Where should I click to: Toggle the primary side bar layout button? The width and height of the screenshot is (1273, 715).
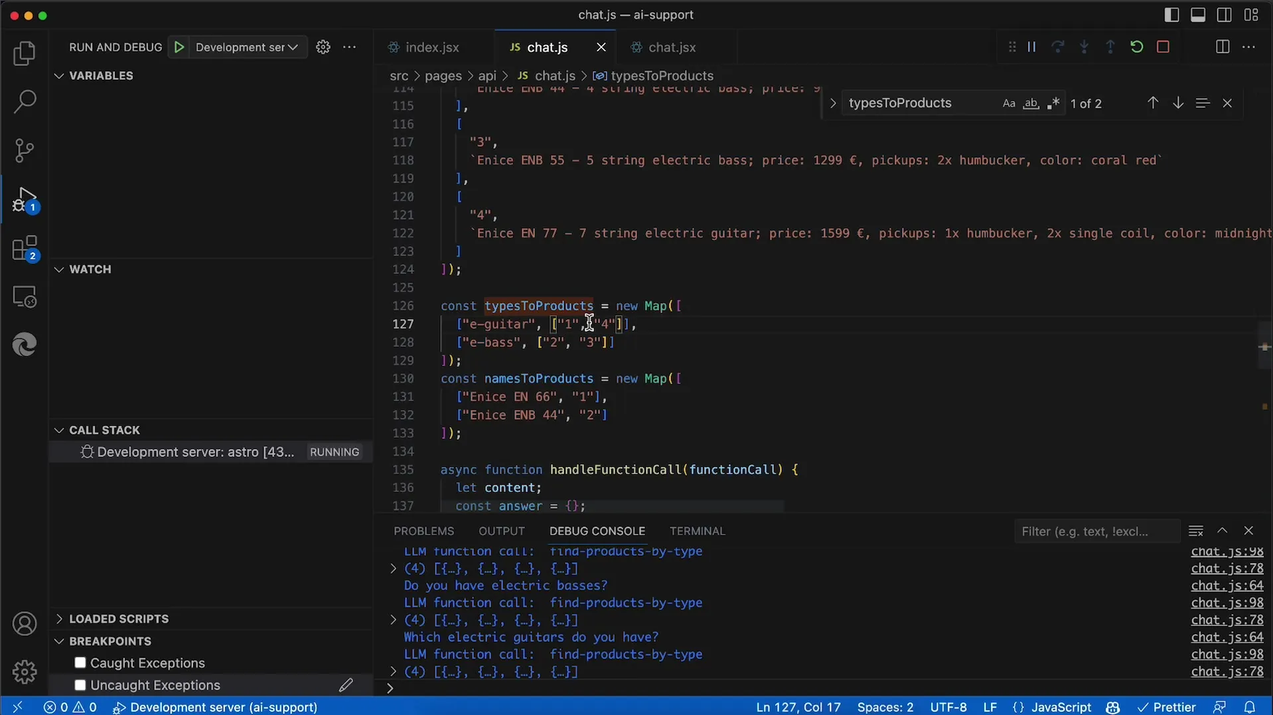pyautogui.click(x=1172, y=15)
